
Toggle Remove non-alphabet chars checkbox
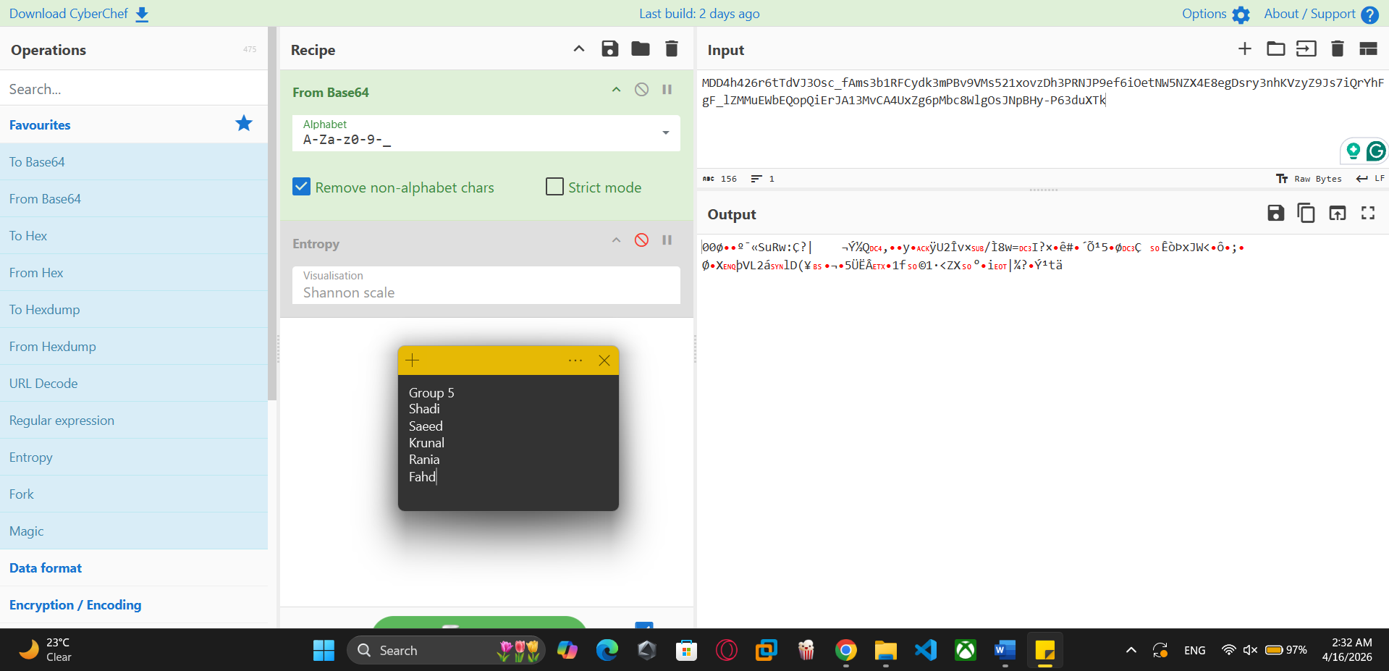tap(302, 187)
